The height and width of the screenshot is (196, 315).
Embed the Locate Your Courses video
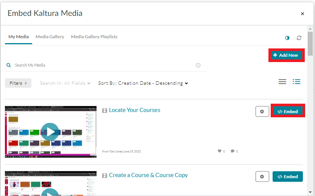[288, 112]
